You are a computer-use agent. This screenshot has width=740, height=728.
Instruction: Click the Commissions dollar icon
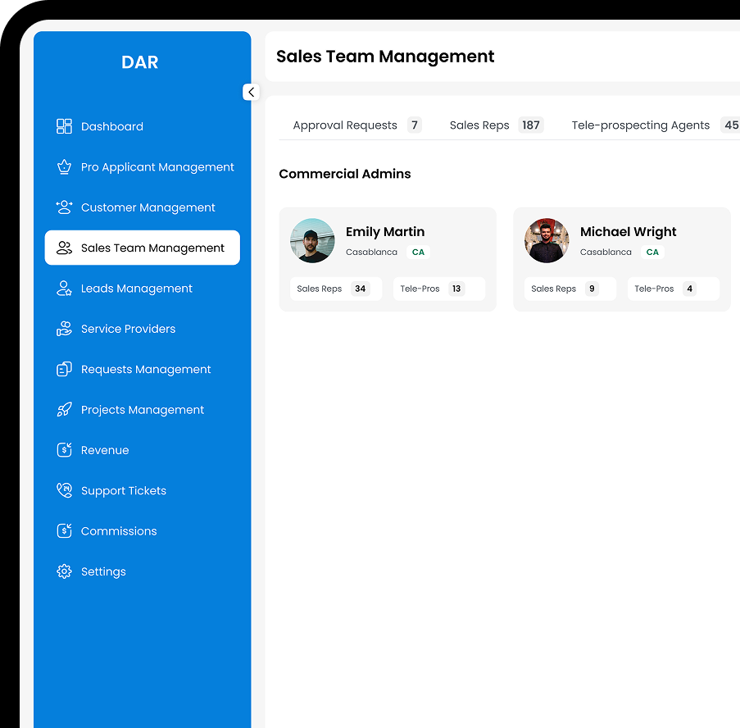[64, 531]
